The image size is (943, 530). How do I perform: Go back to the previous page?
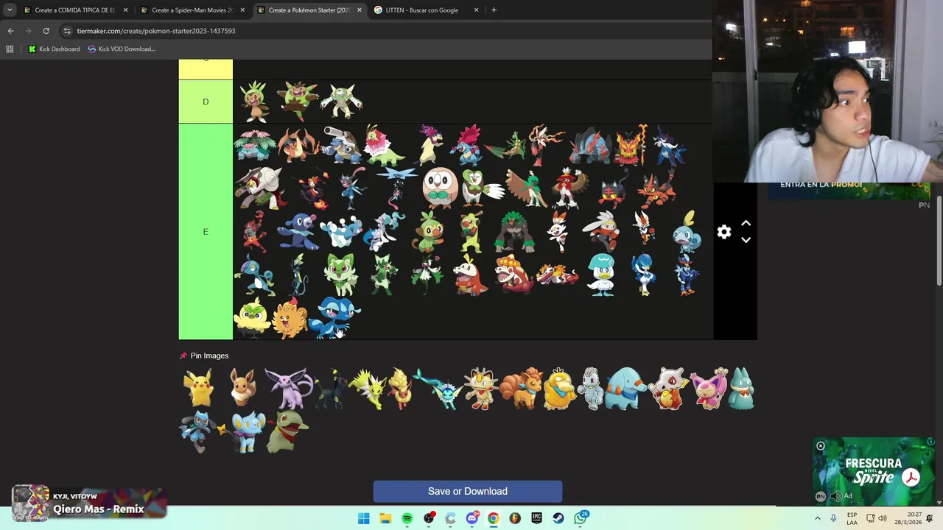[x=10, y=31]
